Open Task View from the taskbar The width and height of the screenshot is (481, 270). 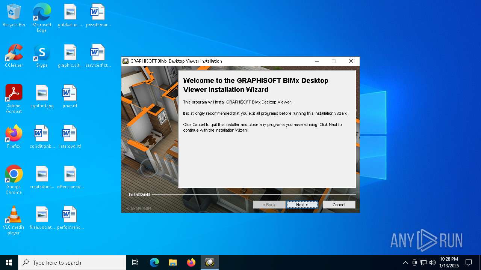click(135, 262)
